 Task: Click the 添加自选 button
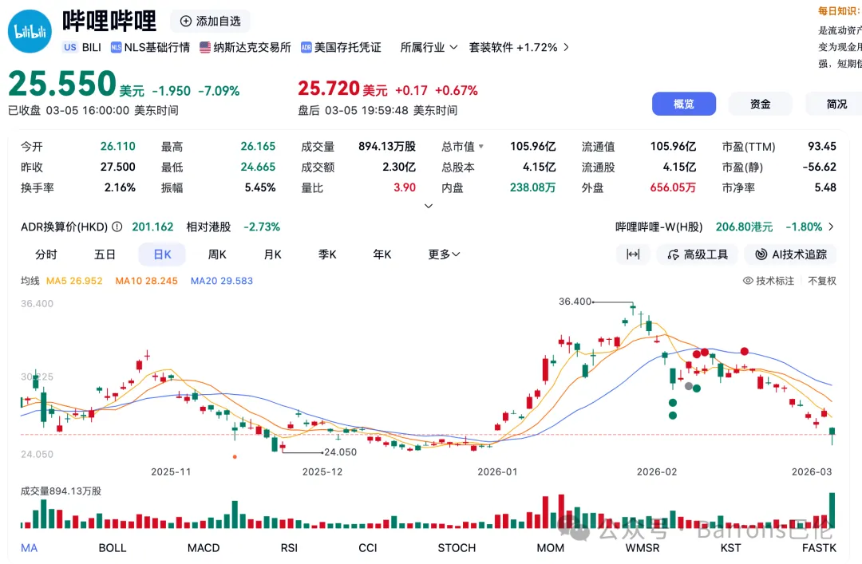(210, 21)
